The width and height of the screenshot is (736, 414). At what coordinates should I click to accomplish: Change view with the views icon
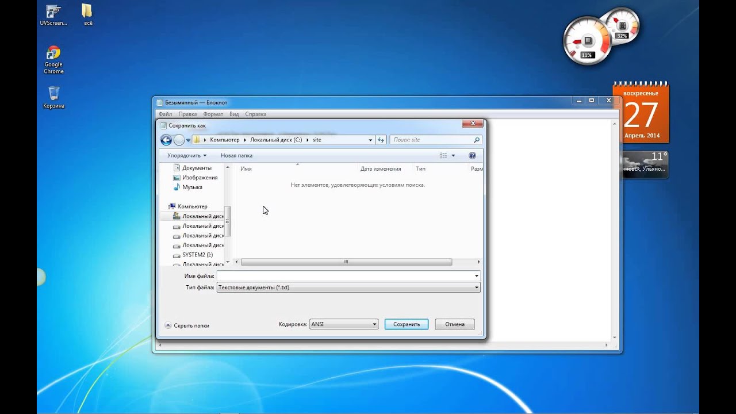pyautogui.click(x=443, y=155)
